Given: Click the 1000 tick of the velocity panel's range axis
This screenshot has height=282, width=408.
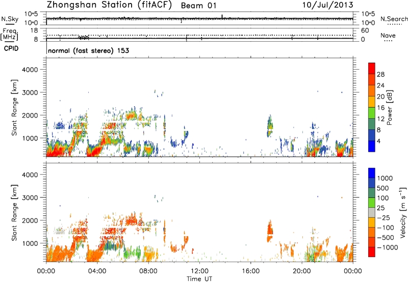Looking at the screenshot, I should [x=30, y=243].
